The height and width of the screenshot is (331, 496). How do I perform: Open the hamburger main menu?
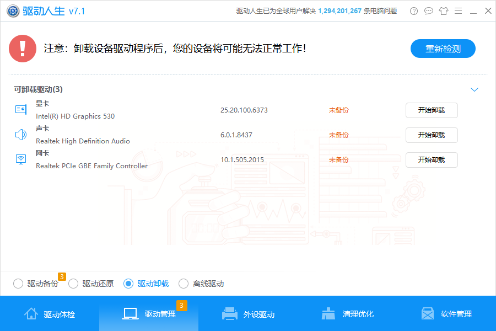(458, 11)
